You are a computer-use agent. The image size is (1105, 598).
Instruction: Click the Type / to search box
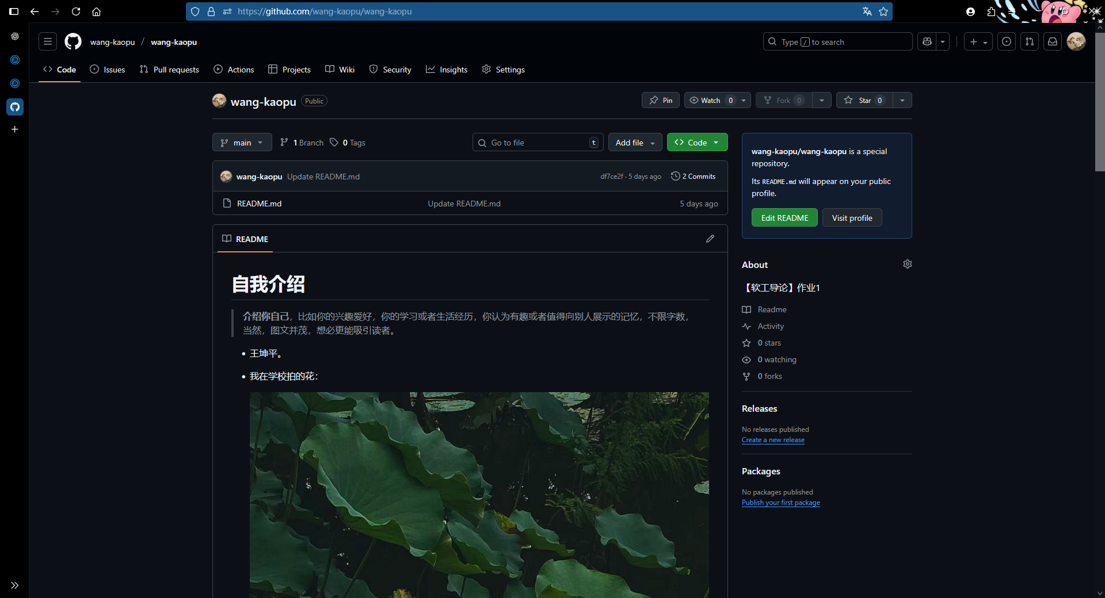pos(837,41)
